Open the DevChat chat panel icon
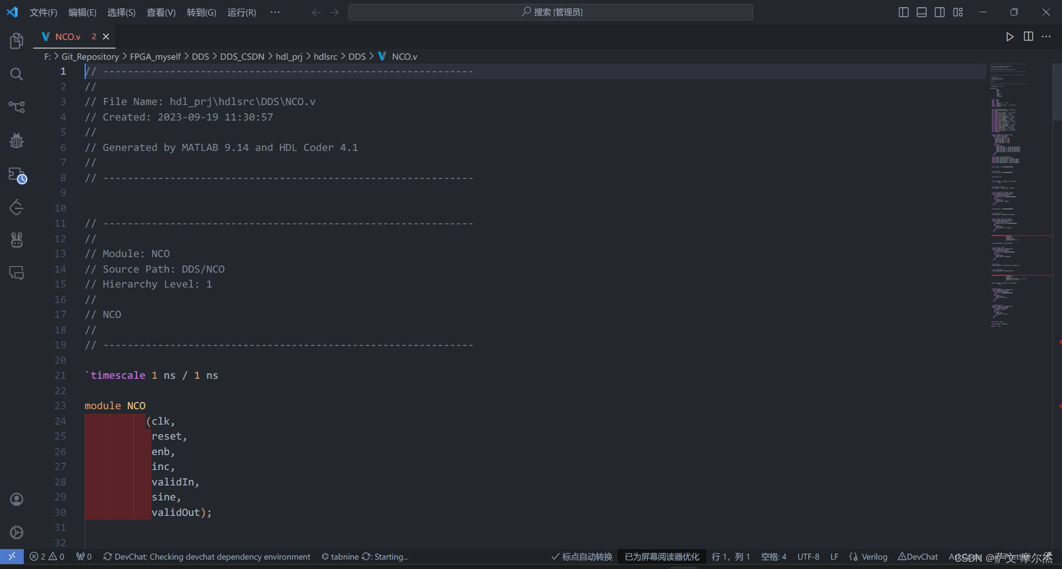The height and width of the screenshot is (569, 1062). [17, 273]
